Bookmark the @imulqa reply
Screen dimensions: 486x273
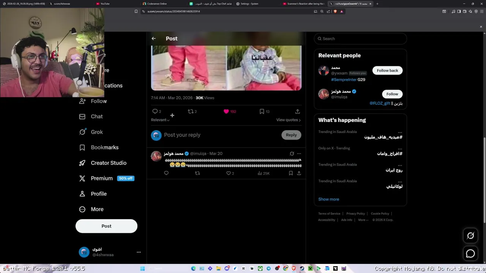tap(291, 173)
